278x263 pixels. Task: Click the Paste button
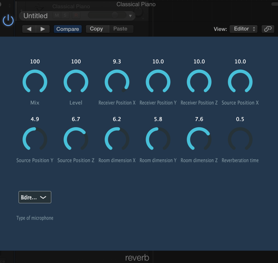(x=120, y=29)
